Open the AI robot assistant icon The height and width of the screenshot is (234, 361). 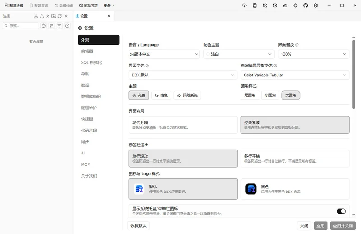tap(285, 5)
